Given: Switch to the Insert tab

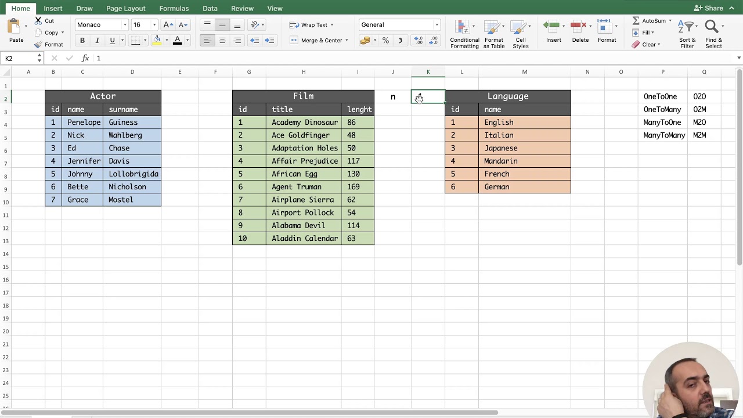Looking at the screenshot, I should click(53, 8).
